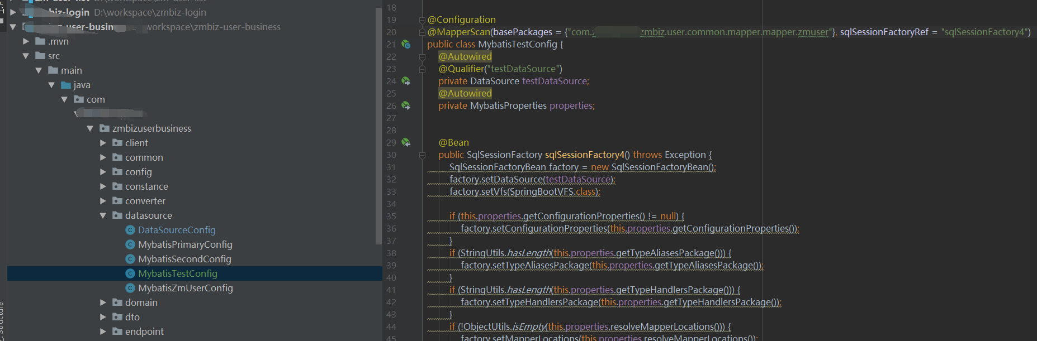Expand the endpoint package arrow

coord(103,332)
